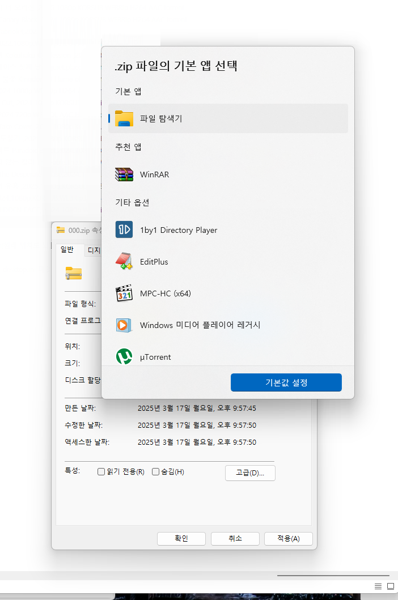This screenshot has height=600, width=398.
Task: Click the 위치: label
Action: 73,346
